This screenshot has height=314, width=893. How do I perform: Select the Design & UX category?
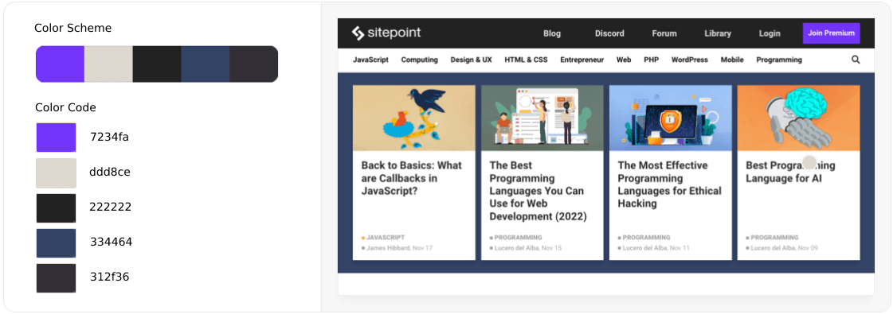coord(471,60)
